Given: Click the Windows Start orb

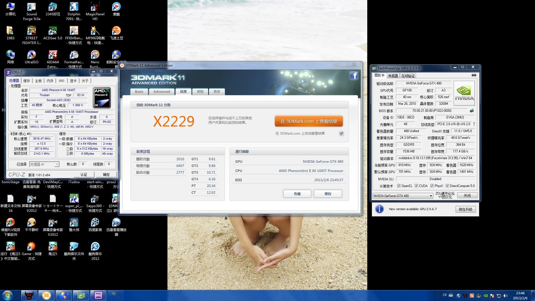Looking at the screenshot, I should (8, 295).
